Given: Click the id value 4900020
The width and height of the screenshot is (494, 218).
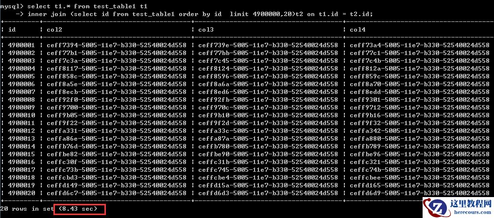Looking at the screenshot, I should [x=21, y=193].
